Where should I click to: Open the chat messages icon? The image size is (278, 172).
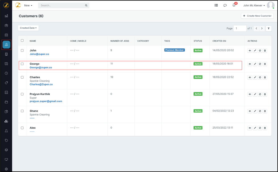(x=225, y=5)
